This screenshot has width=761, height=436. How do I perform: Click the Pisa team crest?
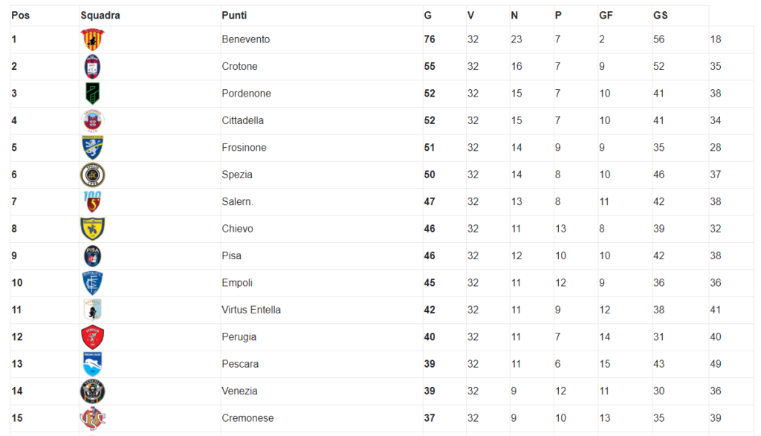(x=92, y=256)
